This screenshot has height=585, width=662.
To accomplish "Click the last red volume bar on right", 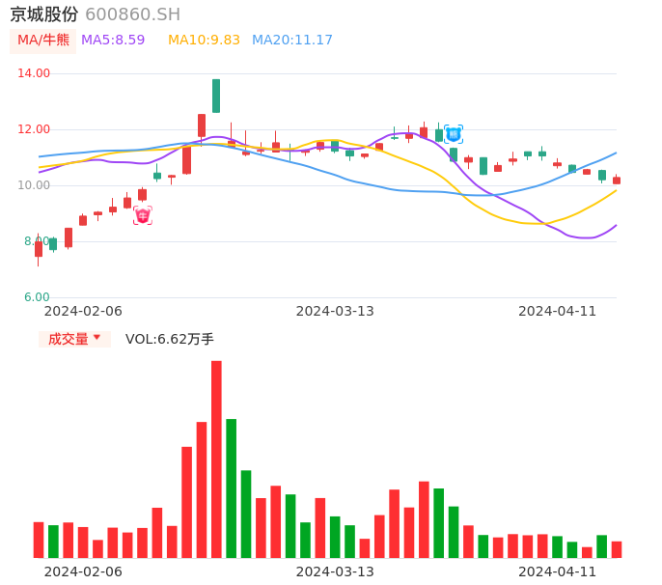I will point(617,549).
